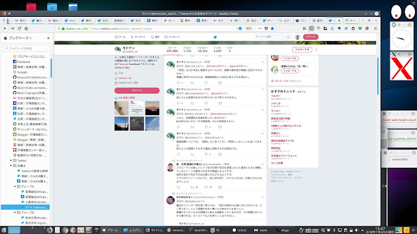417x234 pixels.
Task: Open Twitter メッセージ messages
Action: click(172, 37)
